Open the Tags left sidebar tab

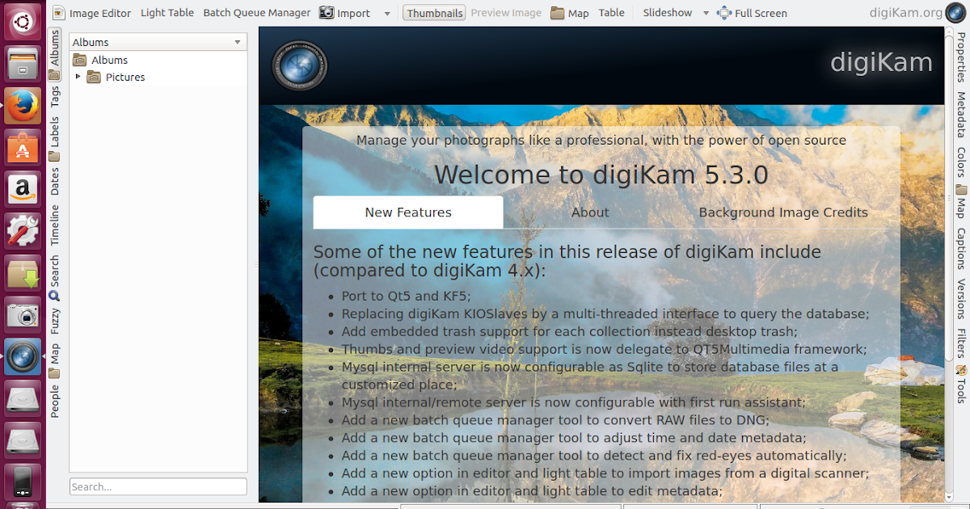54,97
